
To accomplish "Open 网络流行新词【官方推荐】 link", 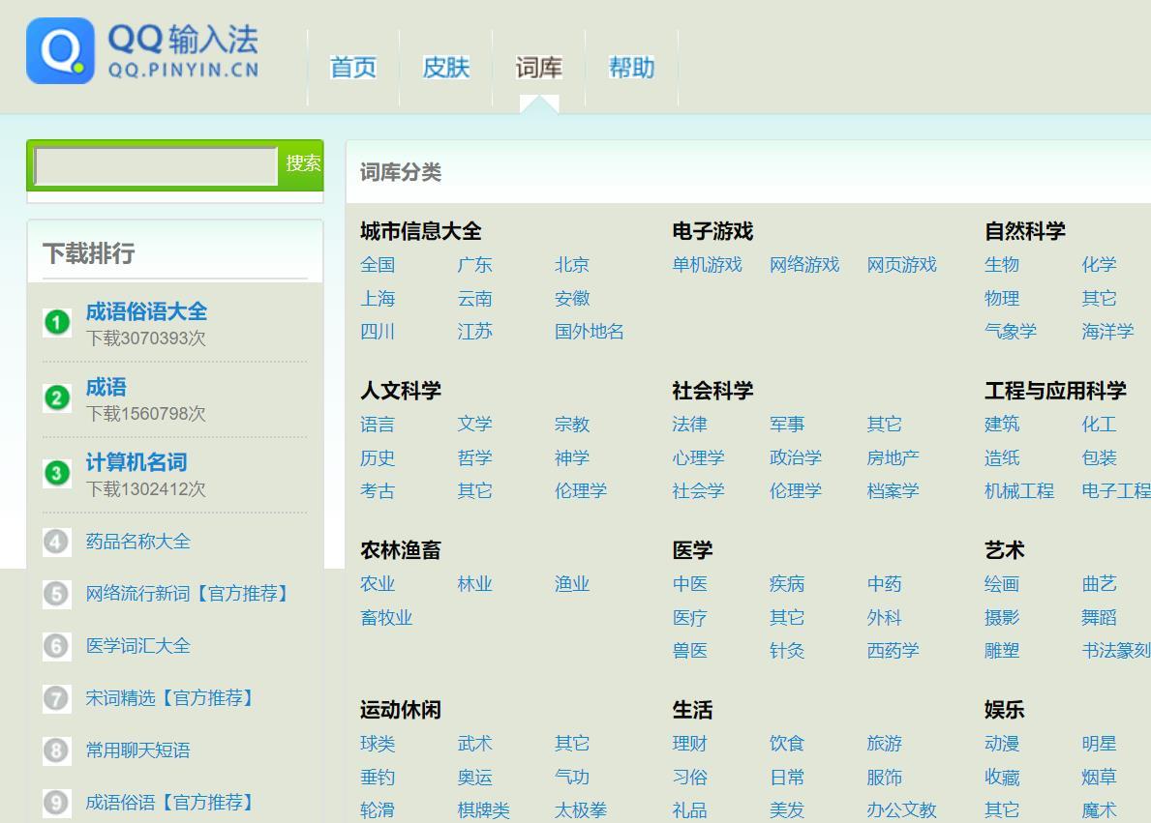I will pyautogui.click(x=190, y=594).
